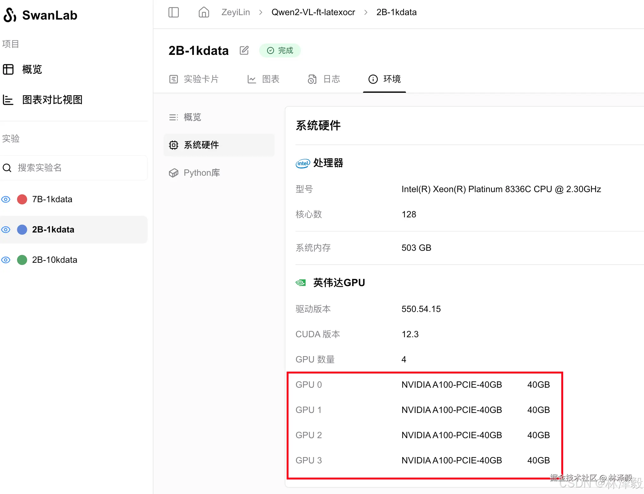The width and height of the screenshot is (644, 494).
Task: Toggle visibility of 7B-1kdata experiment
Action: [6, 199]
